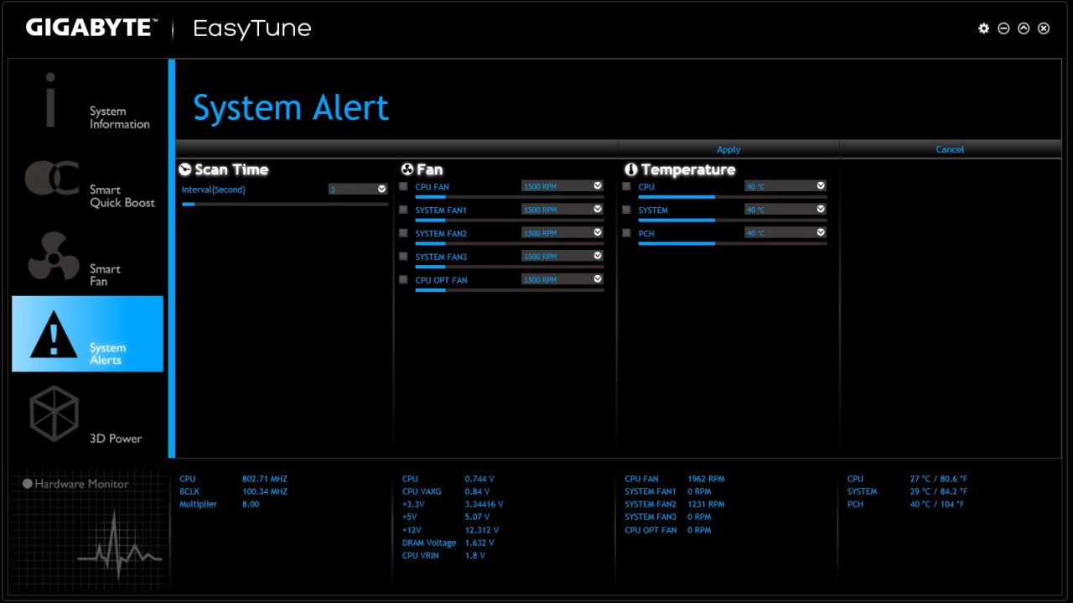
Task: Expand the CPU OPT FAN RPM dropdown
Action: [x=598, y=279]
